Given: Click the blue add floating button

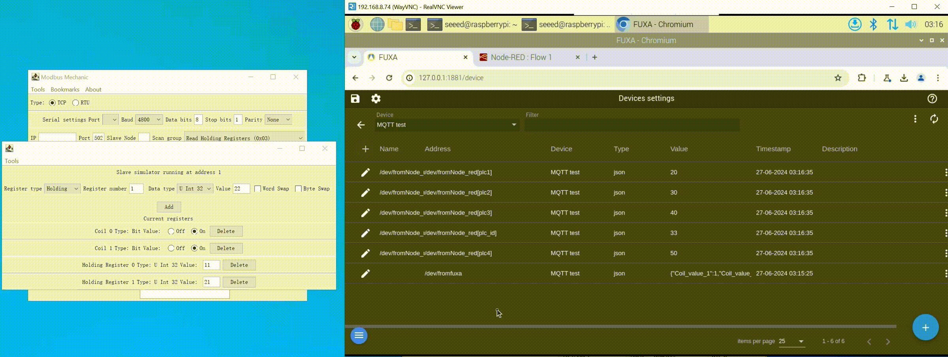Looking at the screenshot, I should 925,327.
